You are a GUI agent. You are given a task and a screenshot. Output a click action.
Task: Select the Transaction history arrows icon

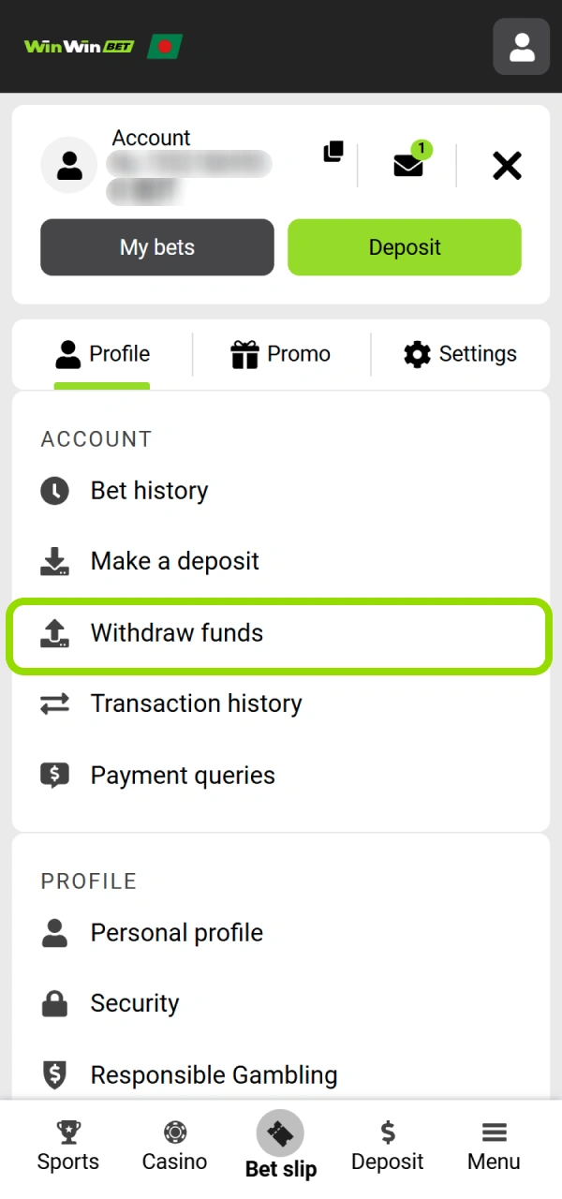point(54,703)
